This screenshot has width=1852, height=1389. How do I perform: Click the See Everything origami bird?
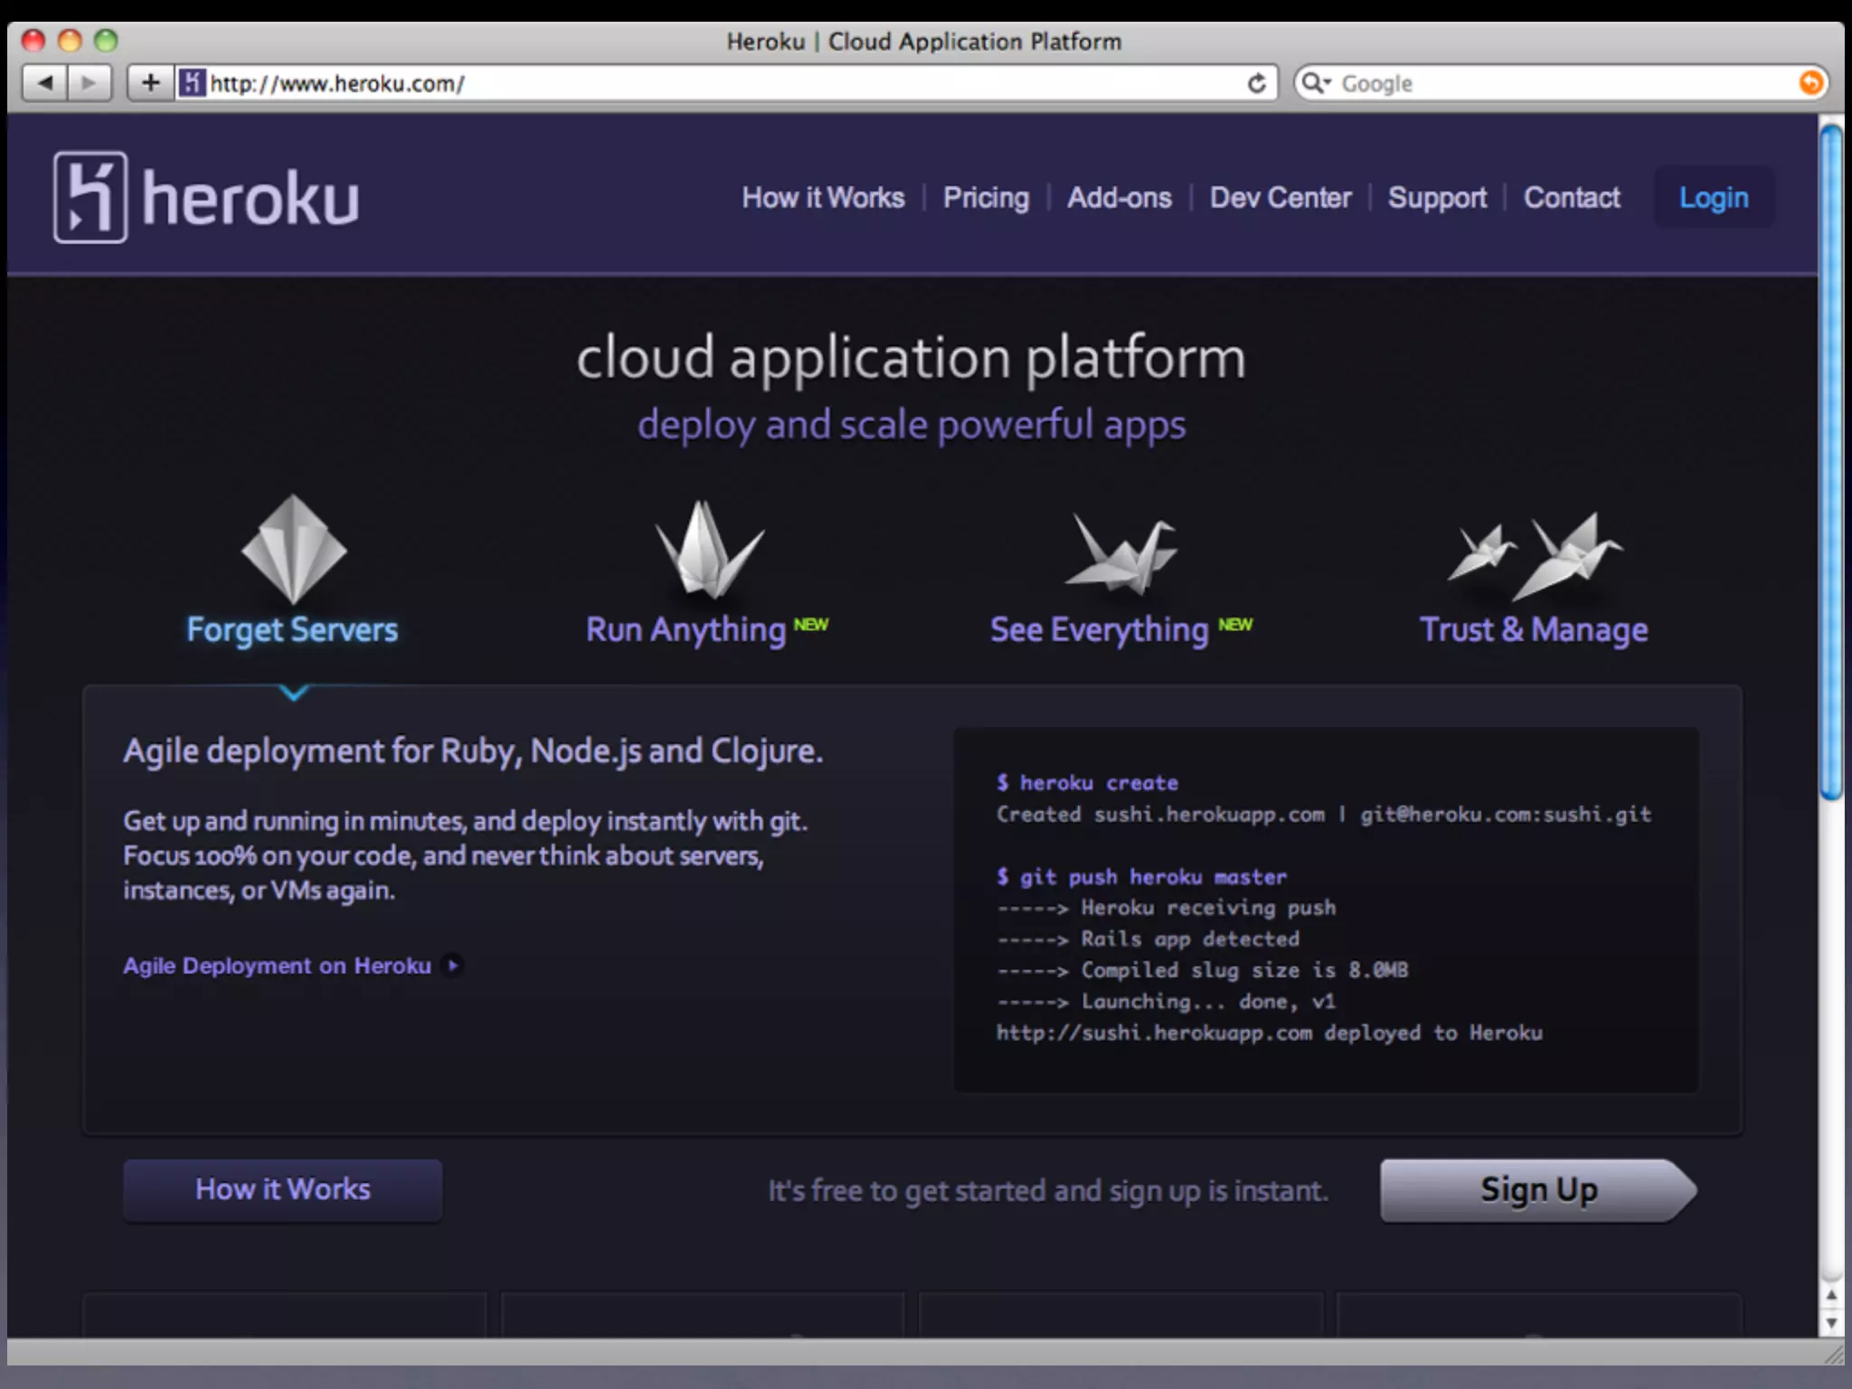[x=1122, y=555]
